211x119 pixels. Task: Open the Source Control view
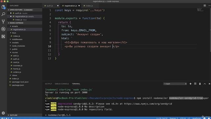point(3,21)
